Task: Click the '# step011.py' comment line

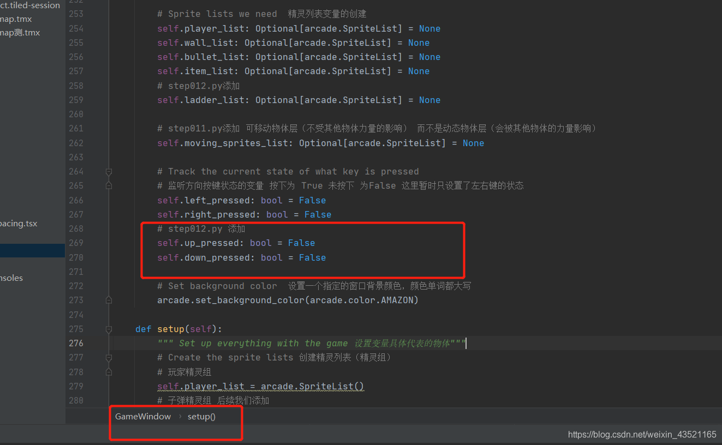Action: 377,128
